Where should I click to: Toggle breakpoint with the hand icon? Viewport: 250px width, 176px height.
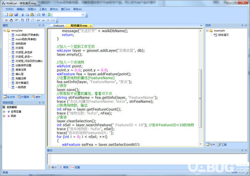click(11, 20)
